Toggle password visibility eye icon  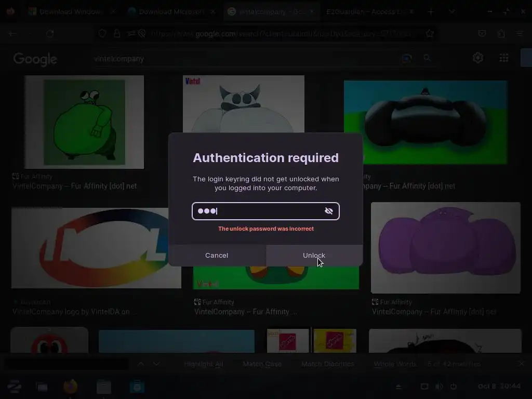[328, 211]
